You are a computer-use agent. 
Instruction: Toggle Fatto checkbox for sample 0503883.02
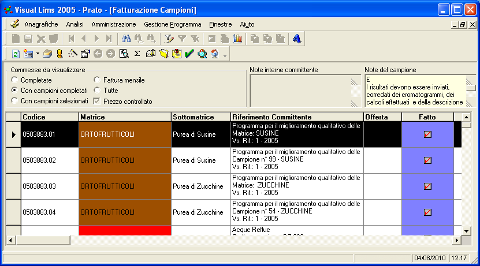tap(427, 160)
